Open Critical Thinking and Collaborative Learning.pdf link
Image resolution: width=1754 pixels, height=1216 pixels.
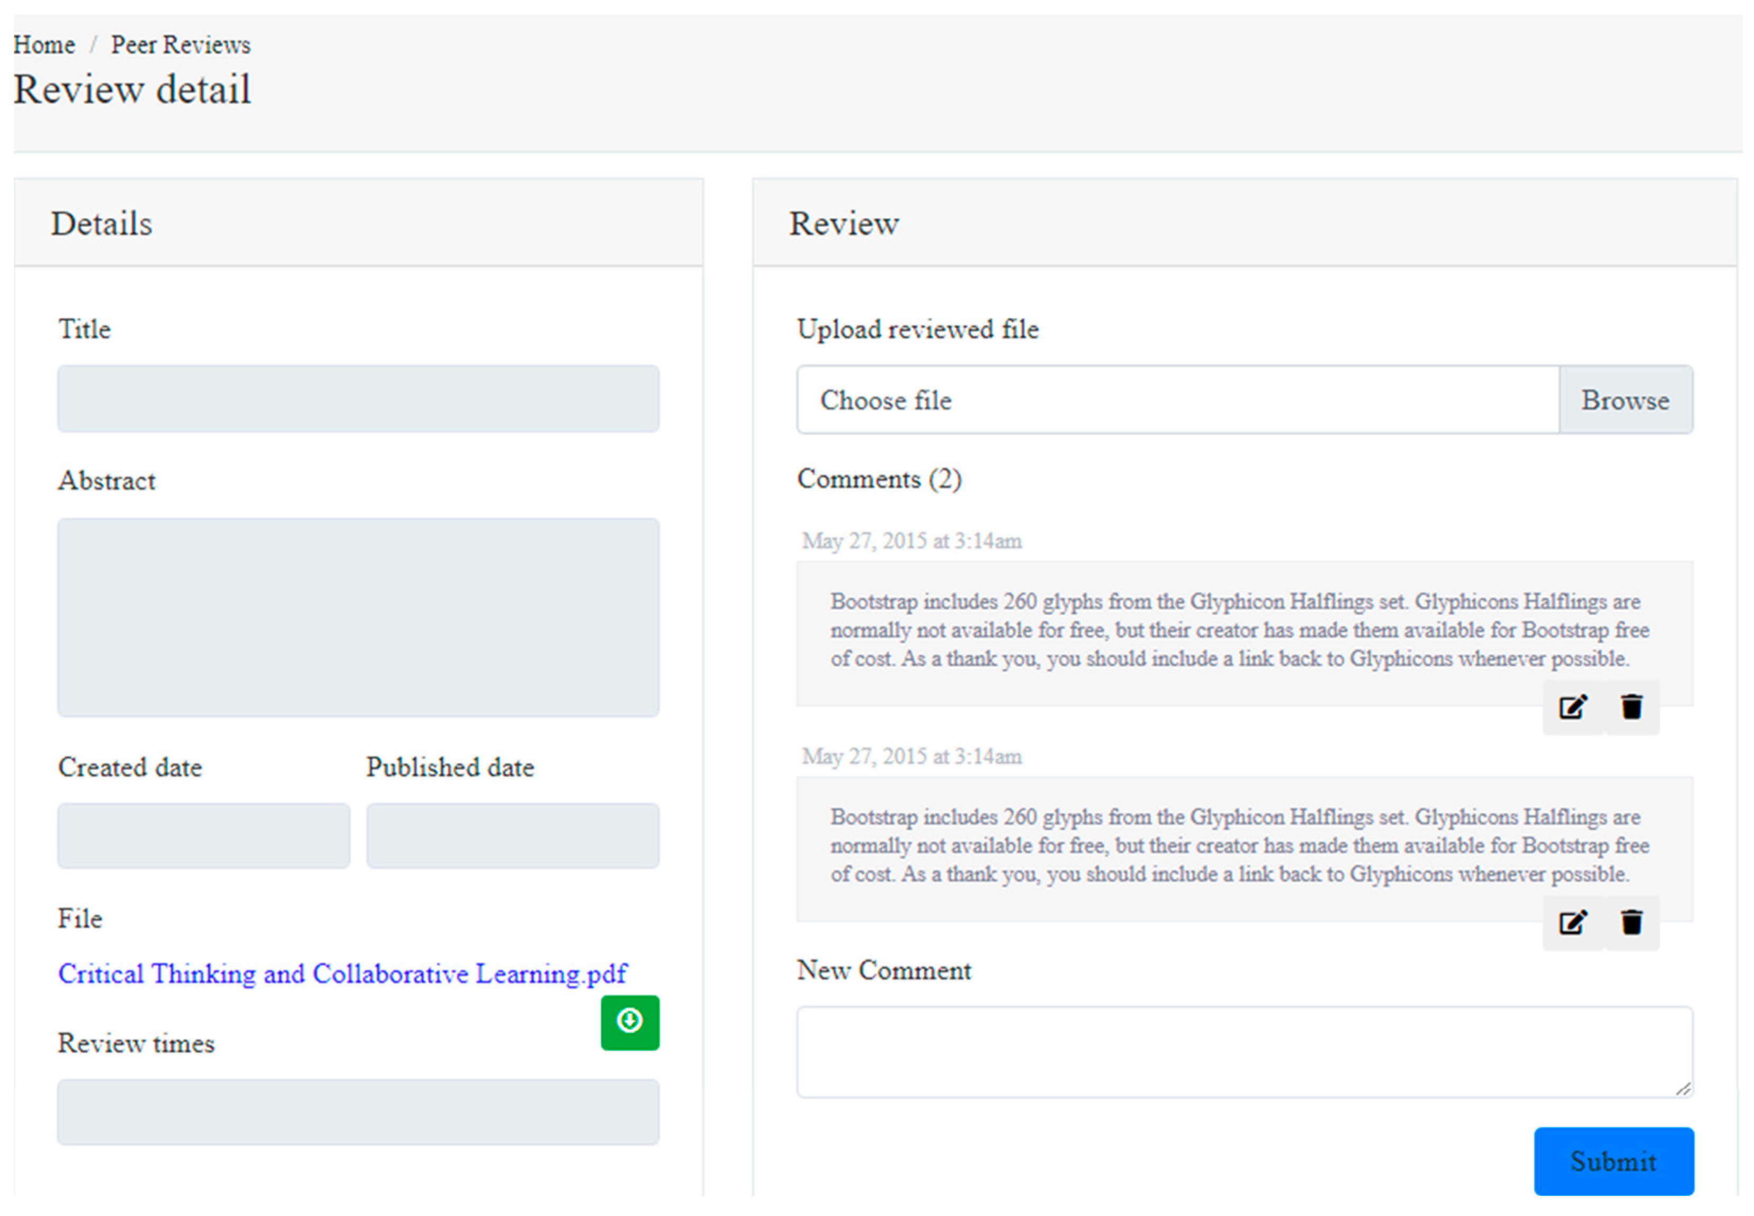342,973
